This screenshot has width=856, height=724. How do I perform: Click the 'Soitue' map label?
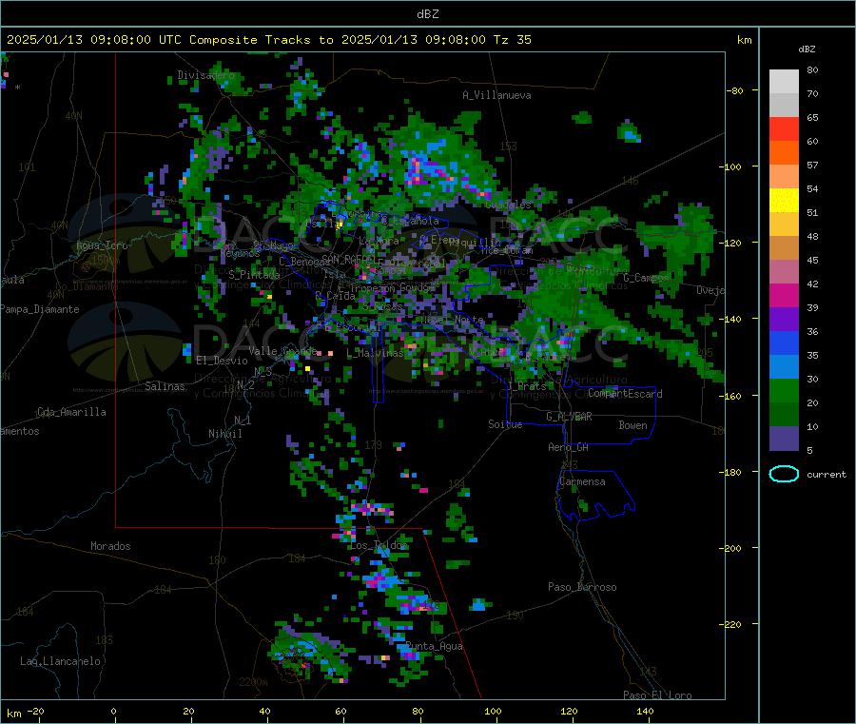click(x=505, y=424)
